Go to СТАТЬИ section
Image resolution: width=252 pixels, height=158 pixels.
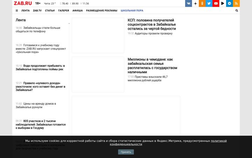click(50, 11)
